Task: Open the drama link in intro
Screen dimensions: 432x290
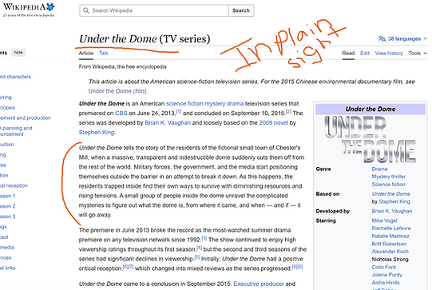Action: [x=235, y=104]
